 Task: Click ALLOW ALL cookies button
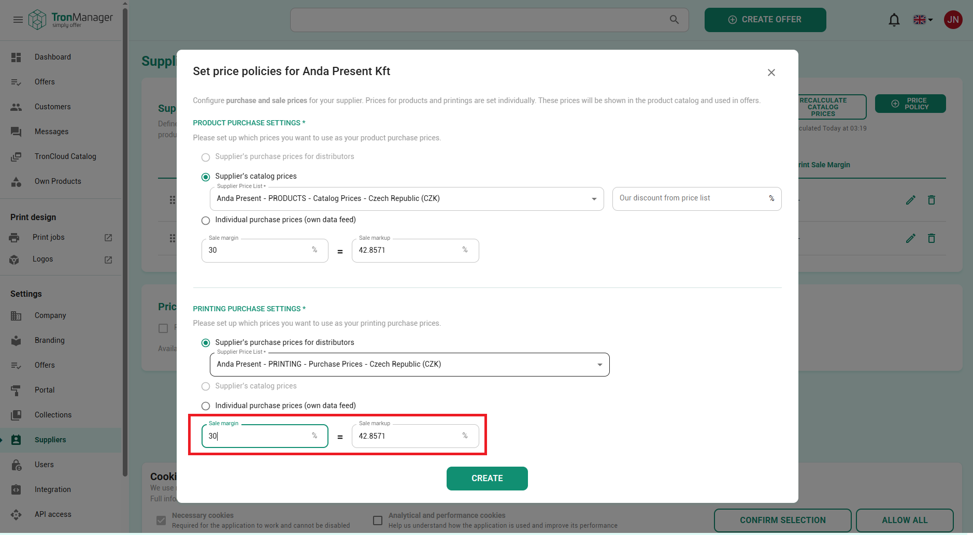(x=905, y=520)
